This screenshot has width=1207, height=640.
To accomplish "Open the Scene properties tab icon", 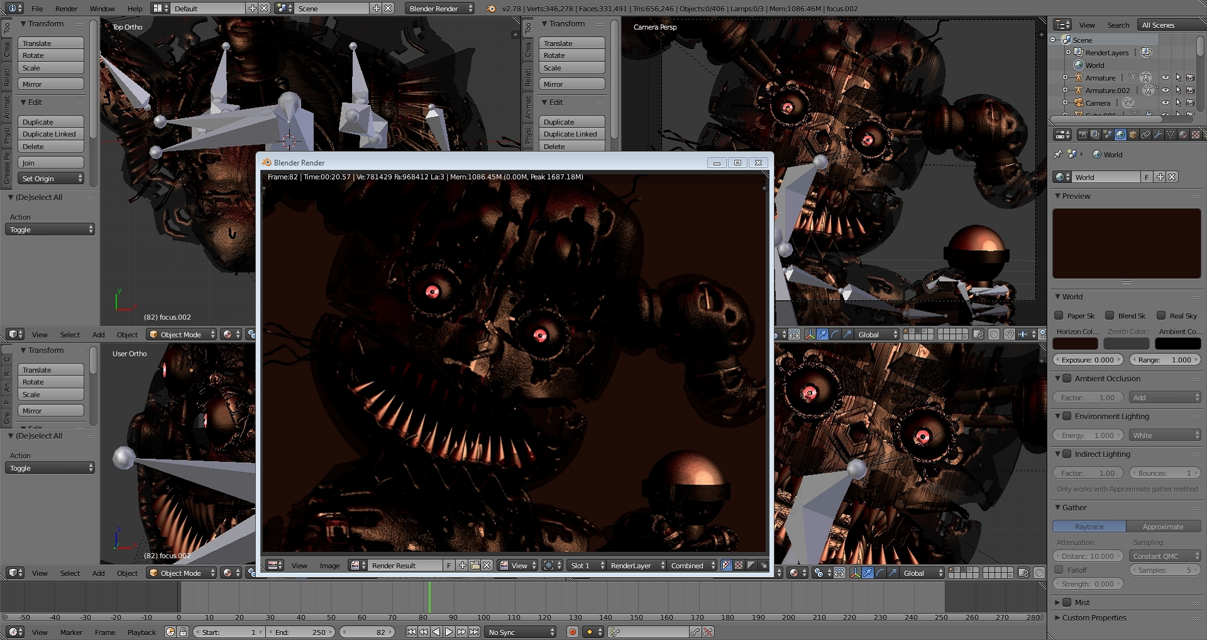I will [1108, 135].
